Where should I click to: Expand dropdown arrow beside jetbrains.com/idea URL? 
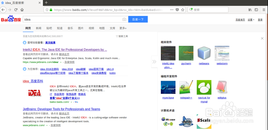coord(61,62)
